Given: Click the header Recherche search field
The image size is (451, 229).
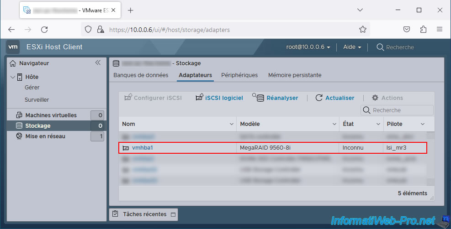Looking at the screenshot, I should [400, 47].
